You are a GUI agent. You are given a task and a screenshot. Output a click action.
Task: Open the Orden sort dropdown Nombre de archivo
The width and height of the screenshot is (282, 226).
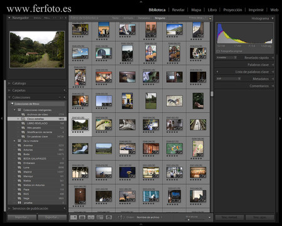click(x=149, y=217)
